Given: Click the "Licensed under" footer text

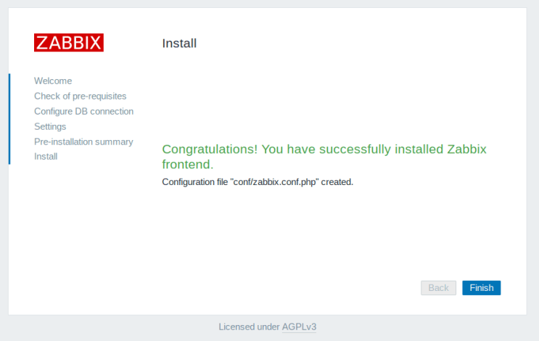Looking at the screenshot, I should tap(249, 327).
